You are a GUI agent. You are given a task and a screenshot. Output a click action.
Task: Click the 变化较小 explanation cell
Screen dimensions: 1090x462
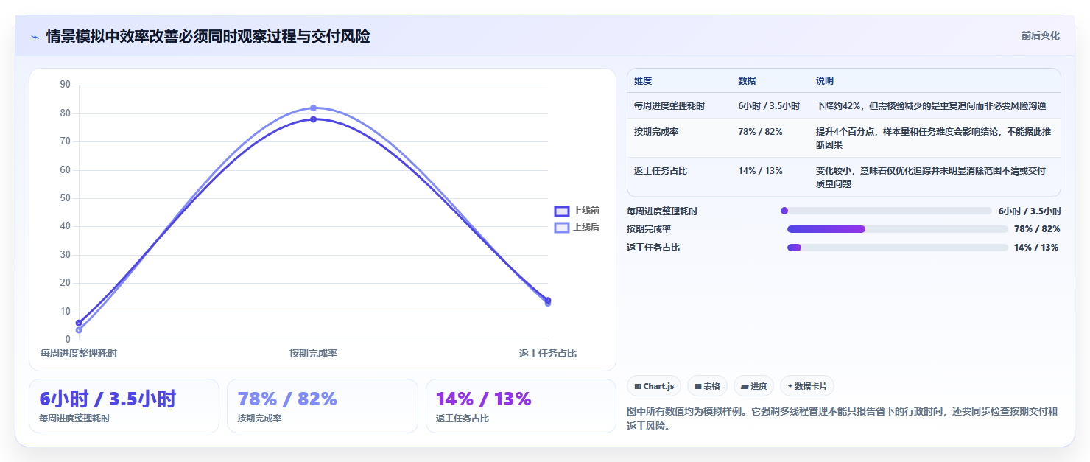pyautogui.click(x=931, y=178)
